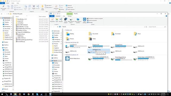Open Home tab in Wii Brawl window
Image resolution: width=171 pixels, height=96 pixels.
point(7,3)
